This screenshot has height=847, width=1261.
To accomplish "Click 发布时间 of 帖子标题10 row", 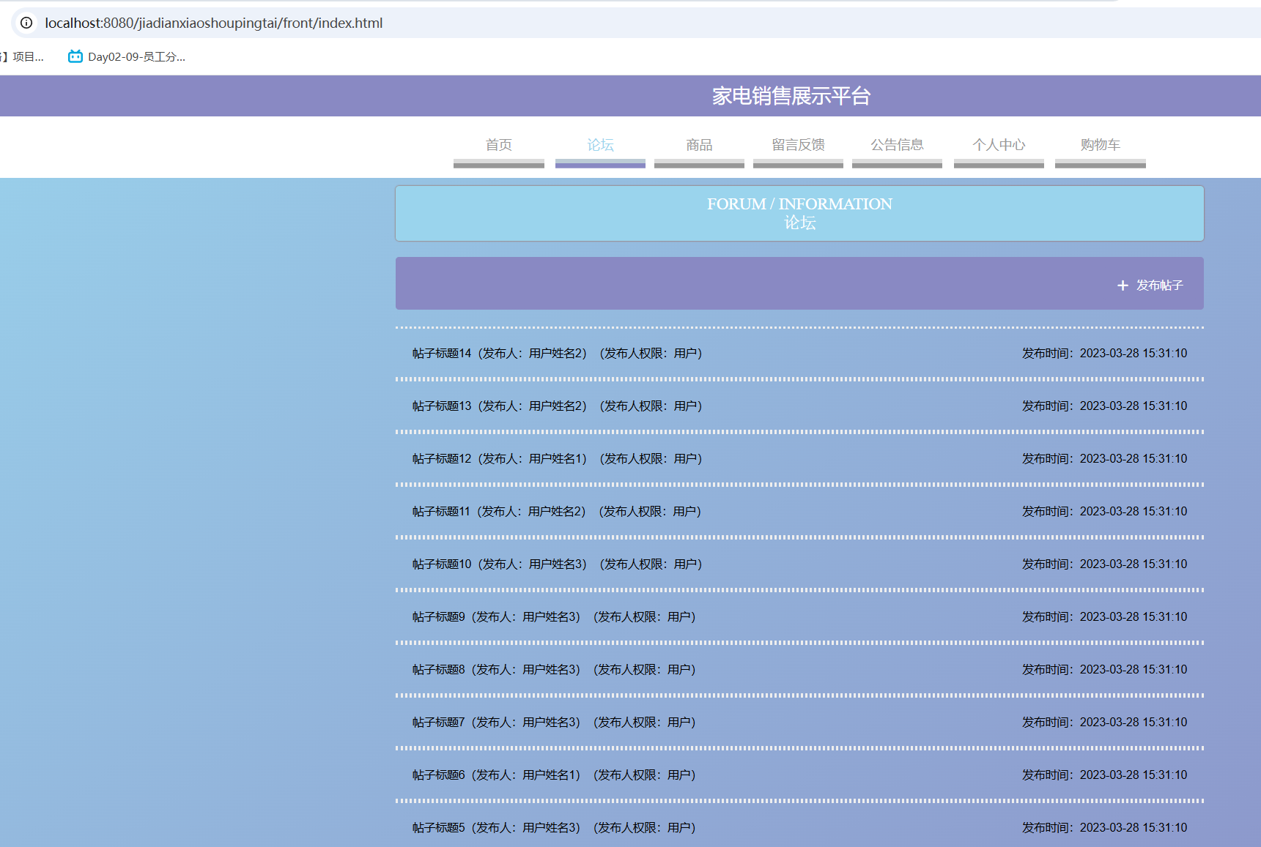I will (1105, 564).
